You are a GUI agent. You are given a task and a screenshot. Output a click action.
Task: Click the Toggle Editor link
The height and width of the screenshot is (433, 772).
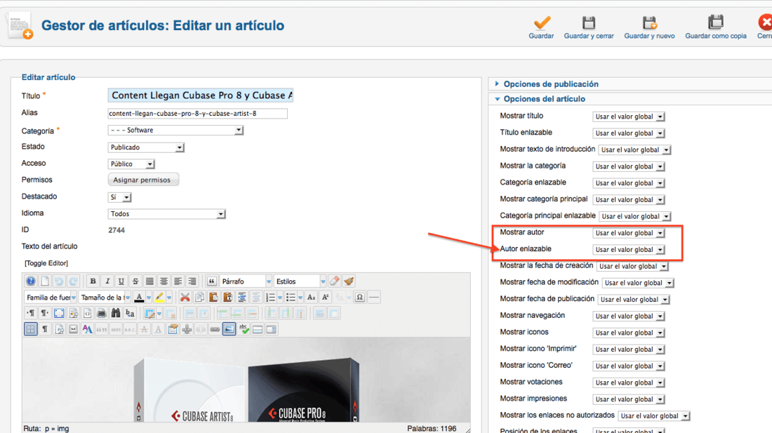46,263
